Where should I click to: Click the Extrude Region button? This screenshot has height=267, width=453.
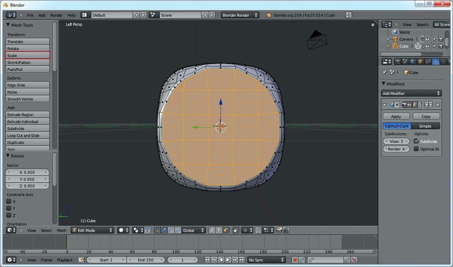coord(28,115)
